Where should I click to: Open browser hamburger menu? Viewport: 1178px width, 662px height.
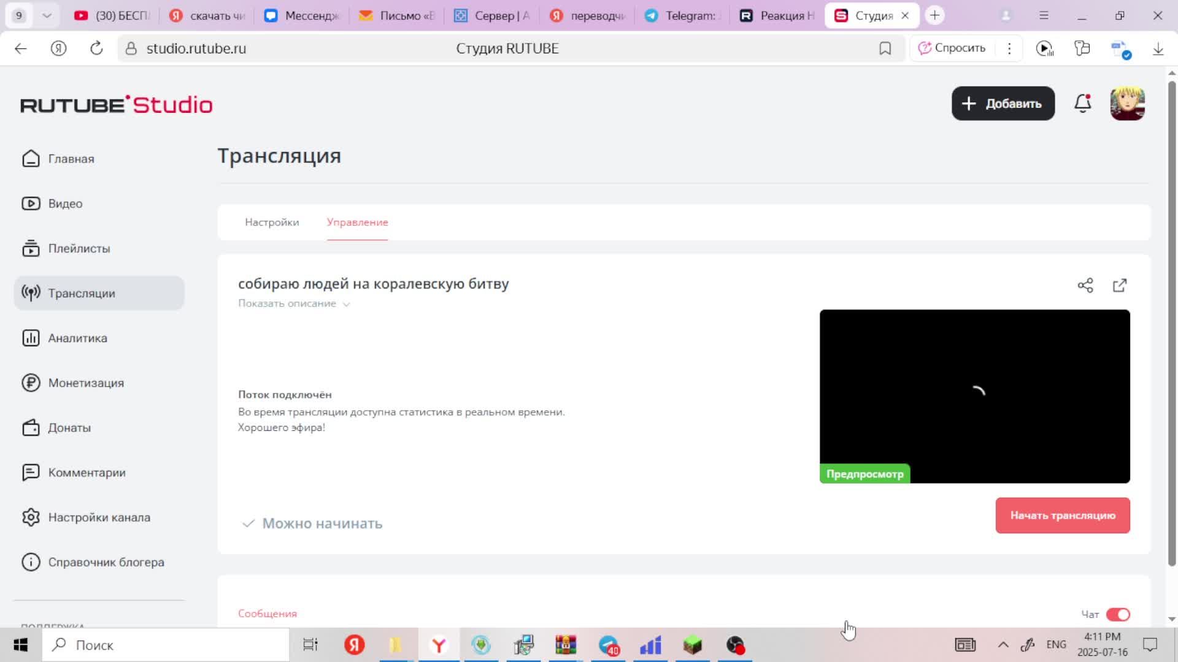(1044, 15)
